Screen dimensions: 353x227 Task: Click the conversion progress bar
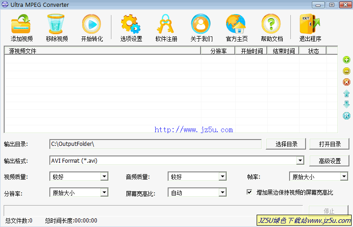click(x=153, y=211)
